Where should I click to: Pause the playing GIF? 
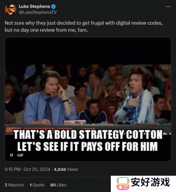pos(11,155)
